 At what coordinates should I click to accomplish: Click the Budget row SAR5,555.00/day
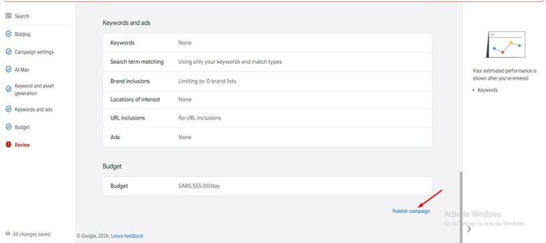[x=268, y=186]
